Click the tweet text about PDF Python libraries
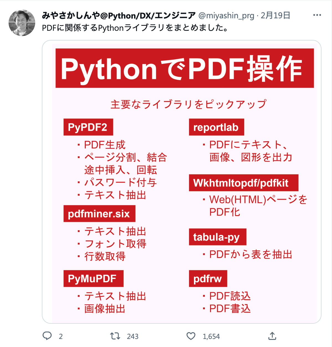Viewport: 332px width, 347px height. [135, 28]
